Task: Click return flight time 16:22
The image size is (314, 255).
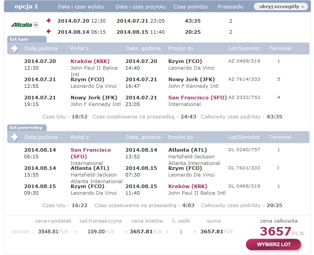Action: pos(79,205)
